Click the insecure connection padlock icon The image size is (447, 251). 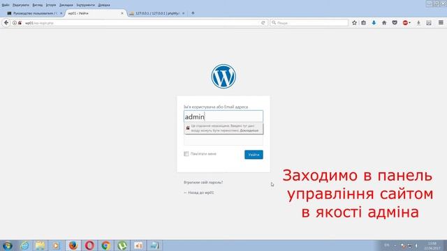[x=20, y=23]
